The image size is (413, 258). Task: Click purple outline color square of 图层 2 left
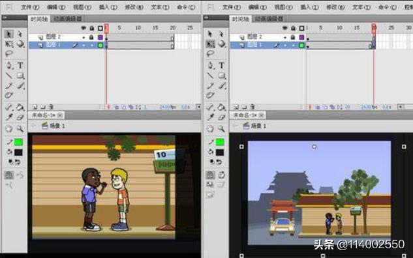coord(100,37)
